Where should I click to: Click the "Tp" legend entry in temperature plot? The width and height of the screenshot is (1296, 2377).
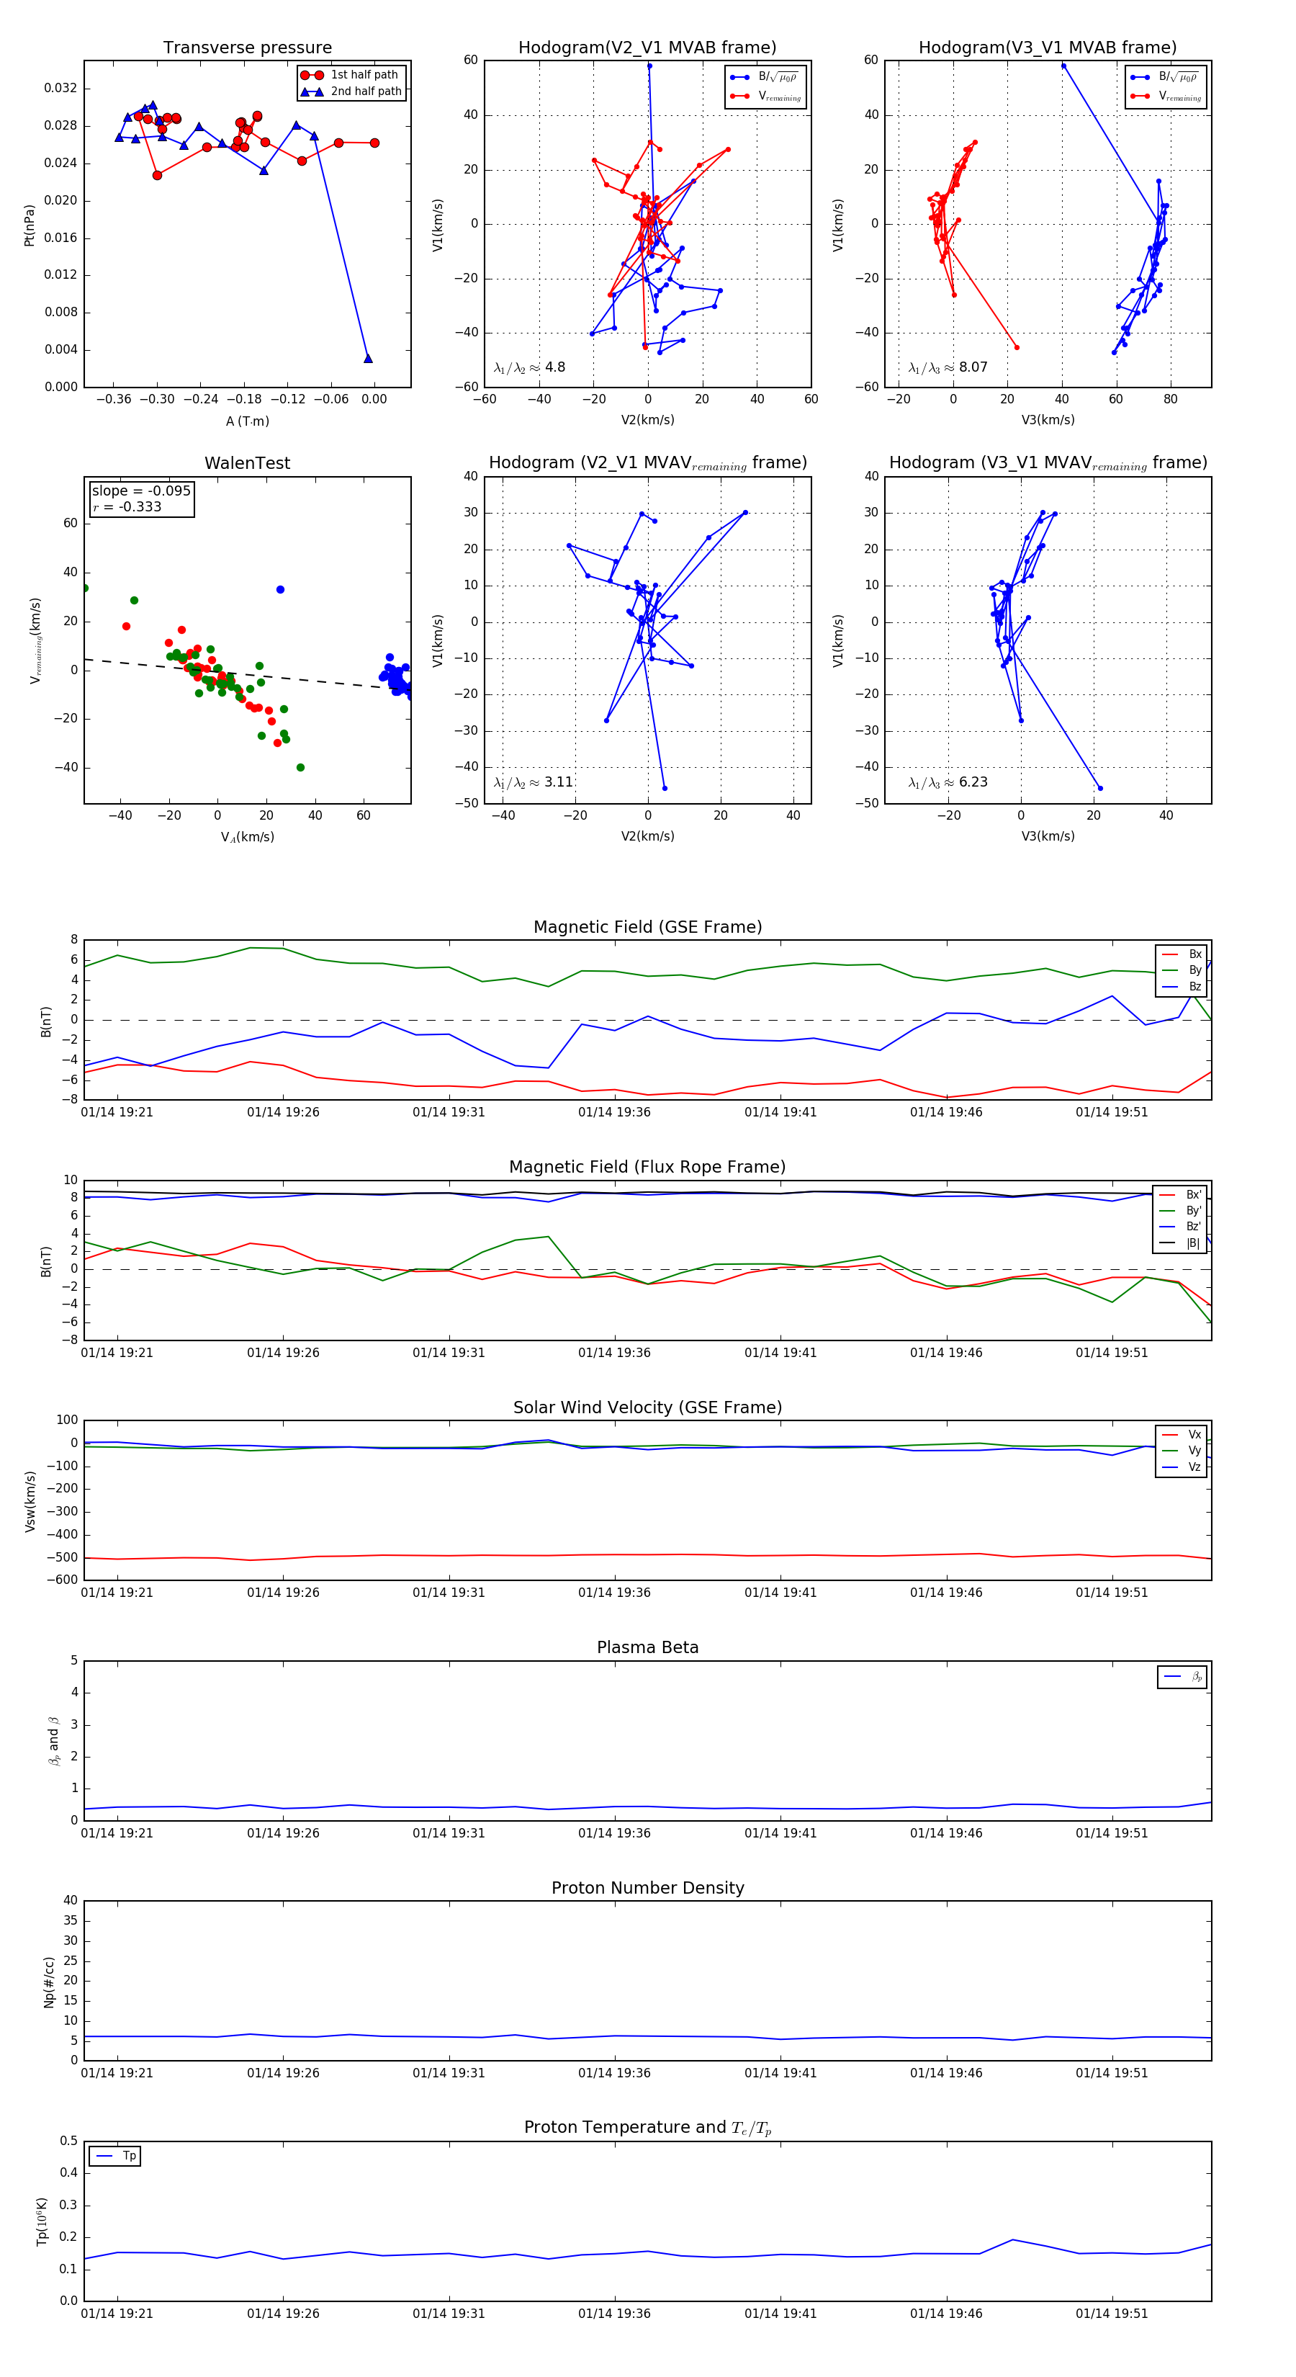click(x=115, y=2157)
